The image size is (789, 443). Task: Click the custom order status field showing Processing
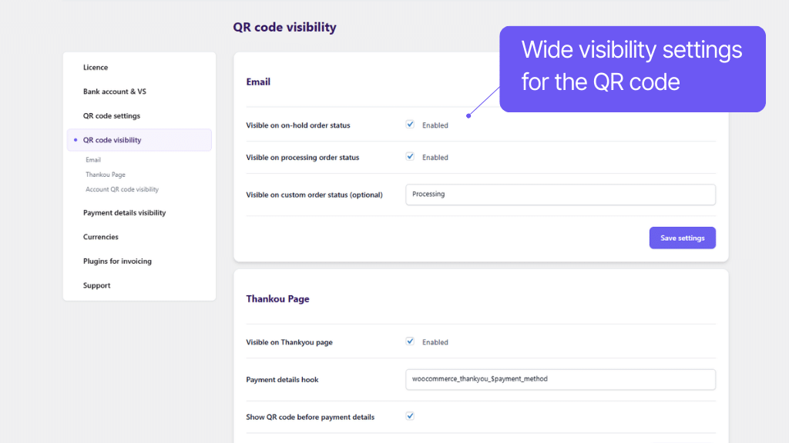[560, 194]
